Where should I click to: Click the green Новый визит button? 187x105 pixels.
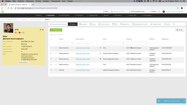click(56, 30)
